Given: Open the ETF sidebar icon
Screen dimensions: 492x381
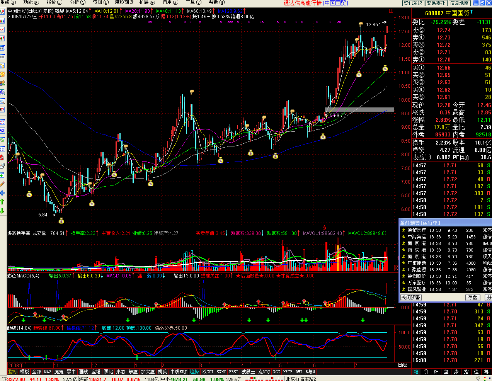Looking at the screenshot, I should pyautogui.click(x=3, y=110).
